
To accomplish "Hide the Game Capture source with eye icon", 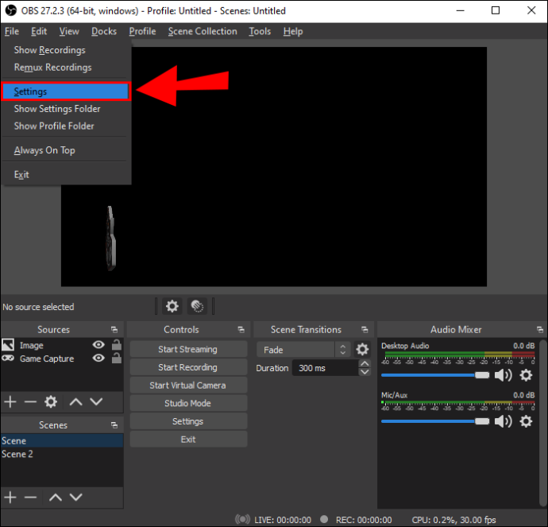I will [x=98, y=358].
